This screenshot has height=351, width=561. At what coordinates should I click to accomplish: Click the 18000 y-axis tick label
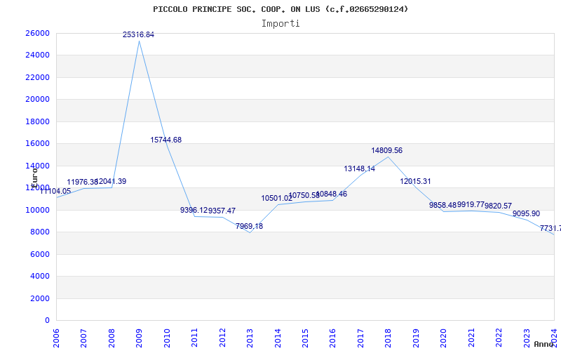coord(37,121)
